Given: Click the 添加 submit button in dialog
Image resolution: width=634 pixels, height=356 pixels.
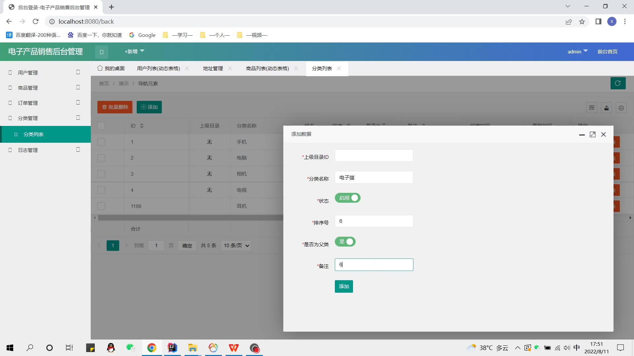Looking at the screenshot, I should pos(344,286).
